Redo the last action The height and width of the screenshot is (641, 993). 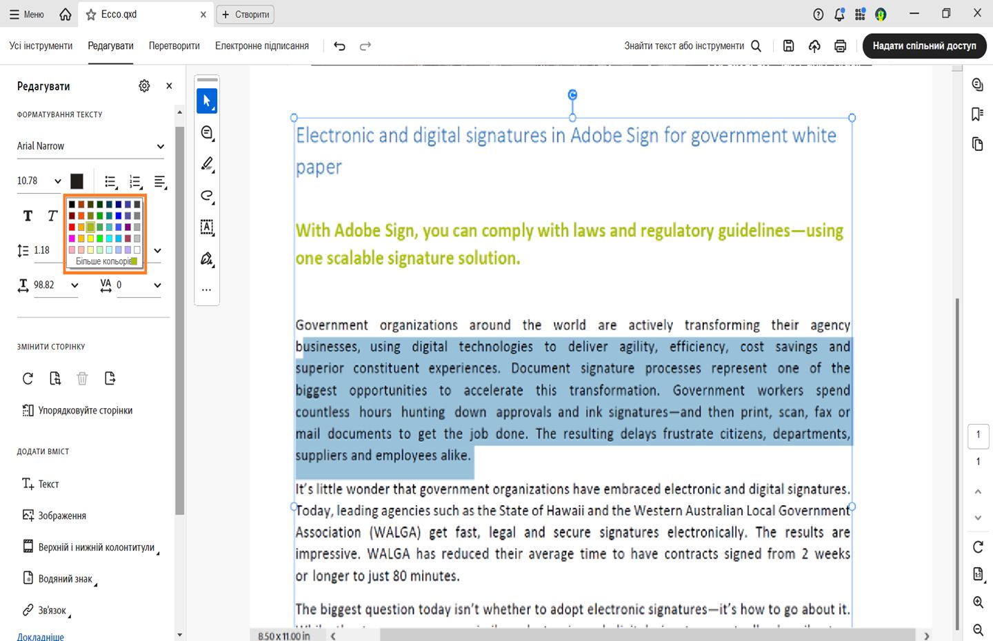pos(365,46)
